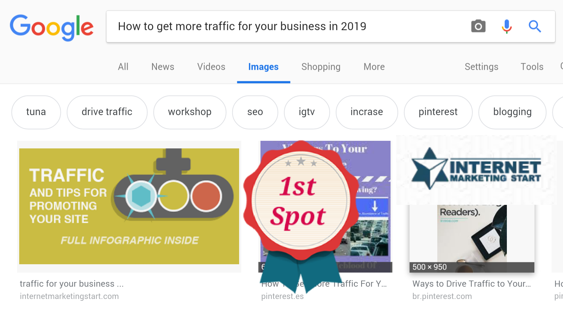Open the Shopping tab
This screenshot has height=316, width=563.
click(321, 67)
